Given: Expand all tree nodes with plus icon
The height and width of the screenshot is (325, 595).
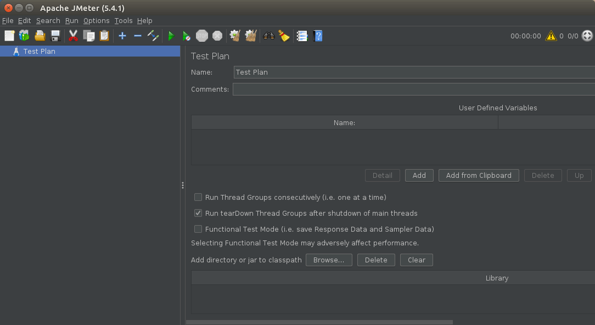Looking at the screenshot, I should click(122, 36).
